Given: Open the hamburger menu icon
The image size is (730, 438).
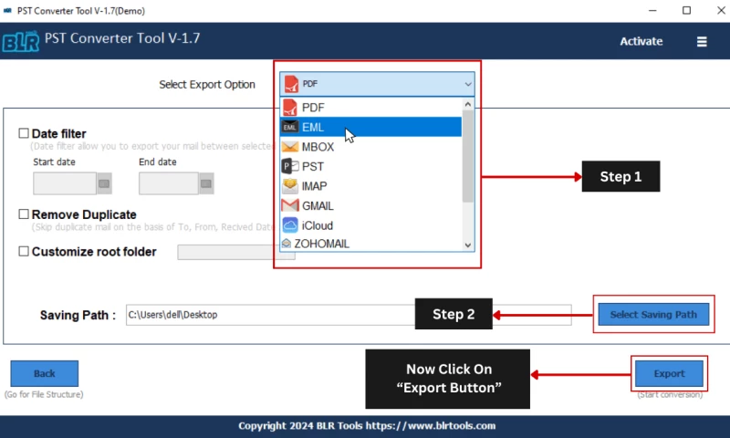Looking at the screenshot, I should pyautogui.click(x=702, y=42).
